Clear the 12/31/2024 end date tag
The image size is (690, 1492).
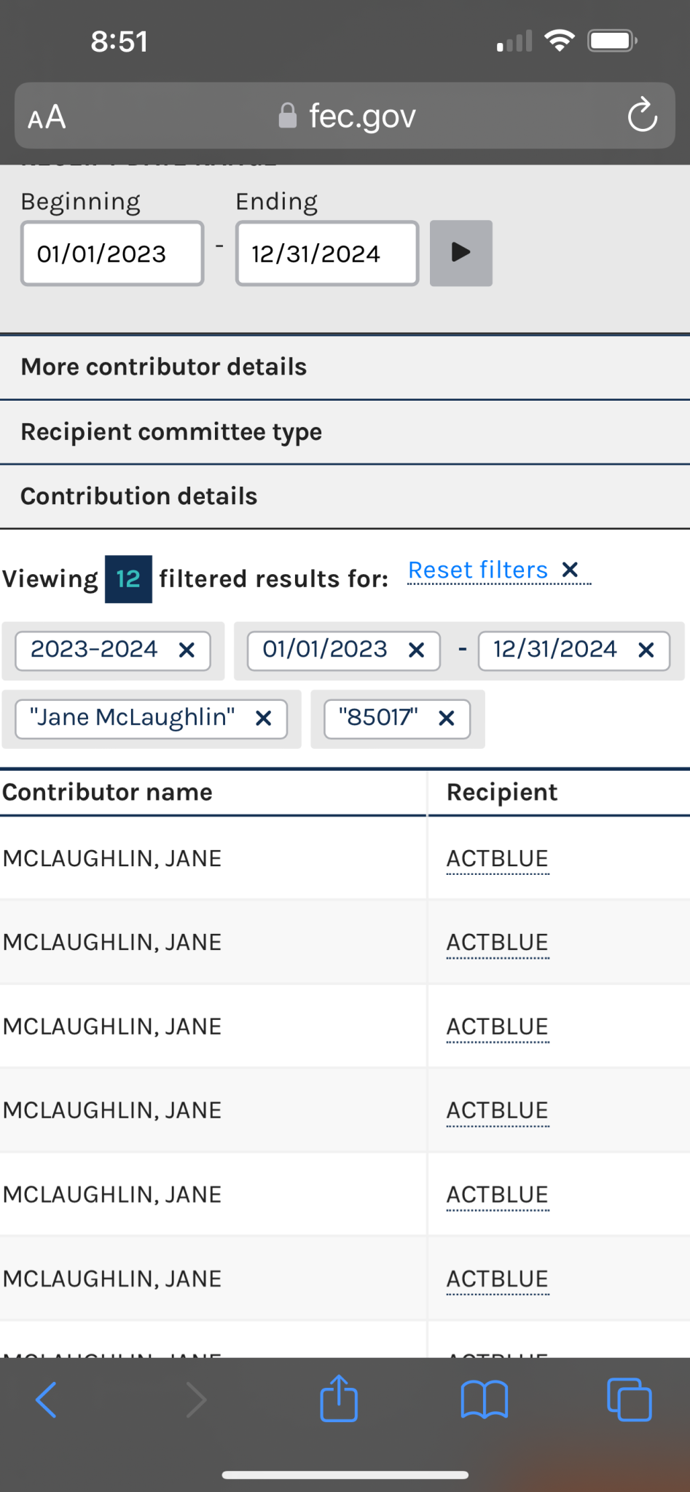click(x=646, y=650)
